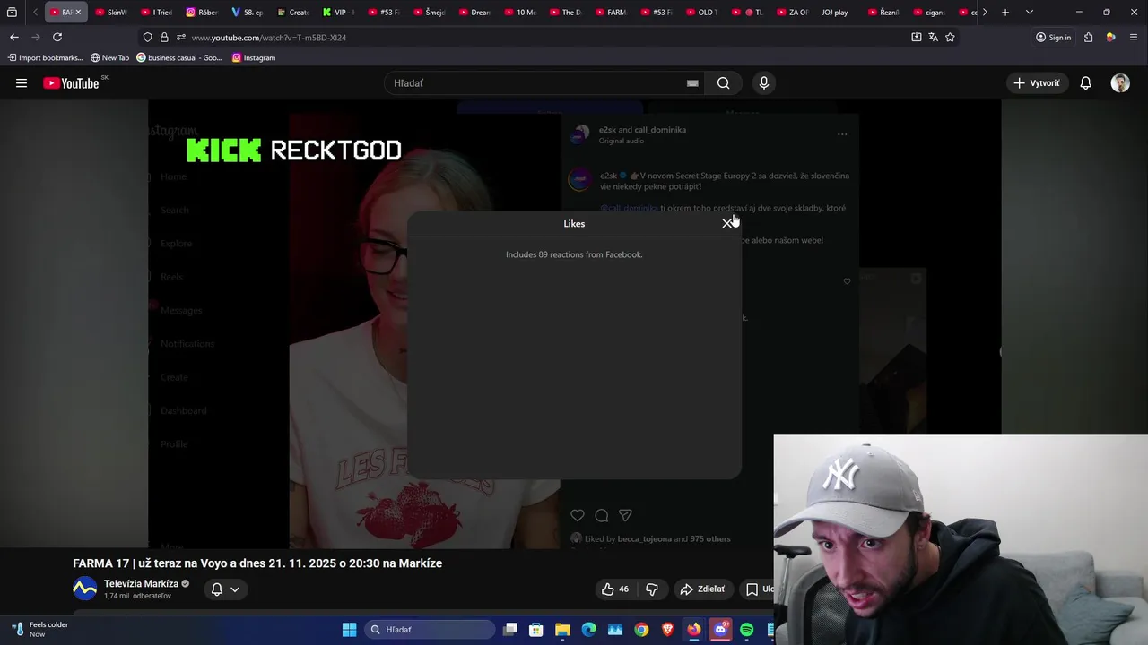
Task: Click Sign in on the browser toolbar
Action: point(1053,37)
